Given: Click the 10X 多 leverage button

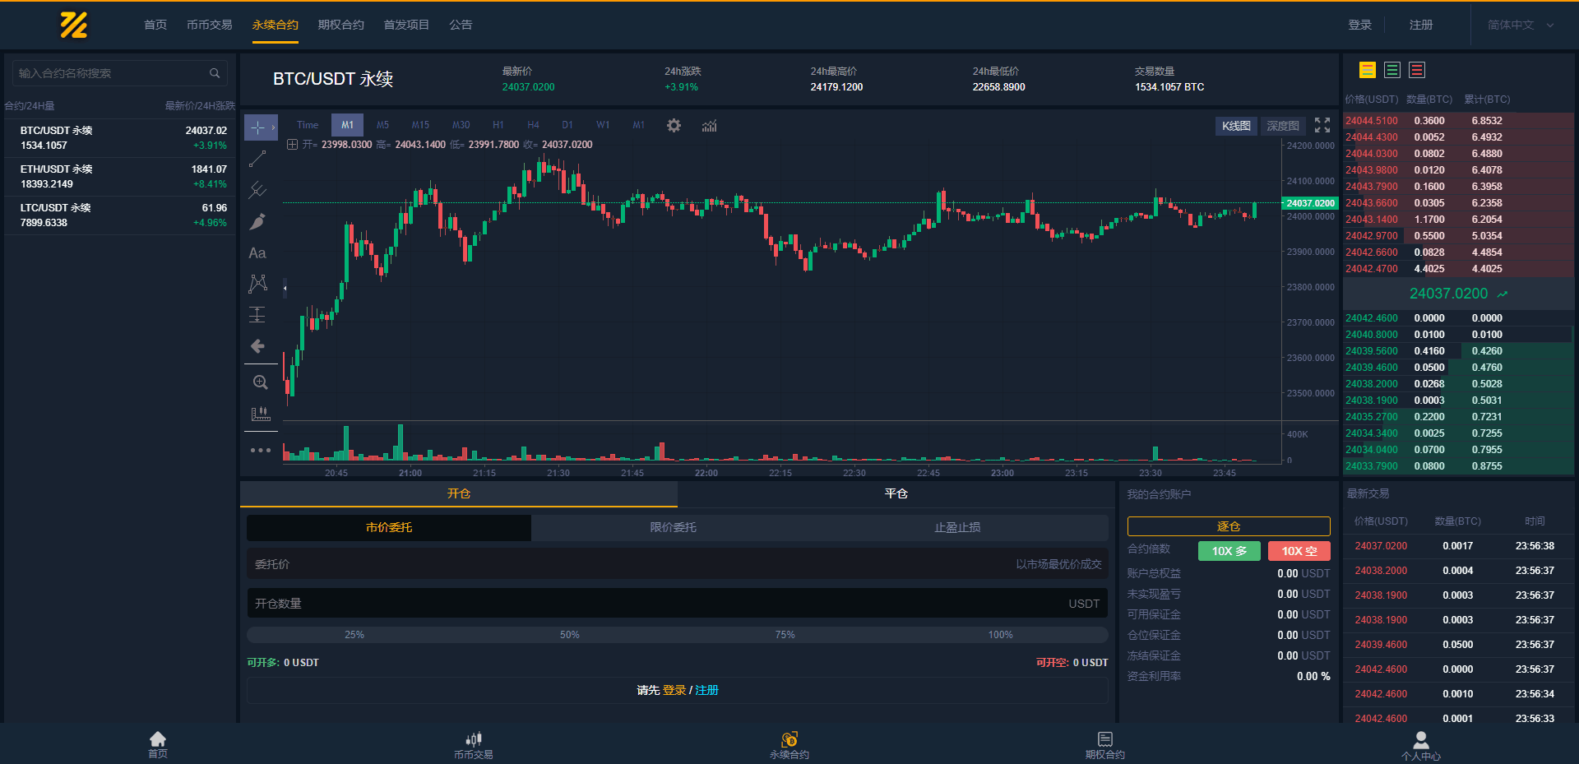Looking at the screenshot, I should [x=1229, y=551].
